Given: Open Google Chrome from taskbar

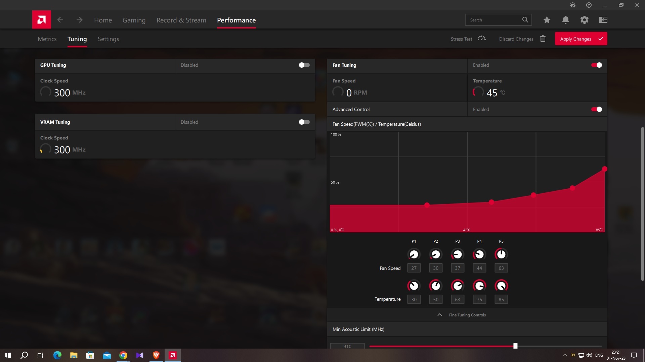Looking at the screenshot, I should (123, 355).
